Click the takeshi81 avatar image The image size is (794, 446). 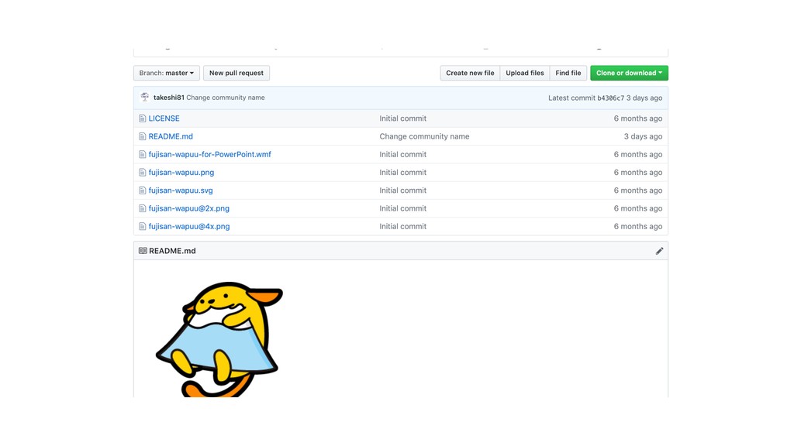click(145, 97)
